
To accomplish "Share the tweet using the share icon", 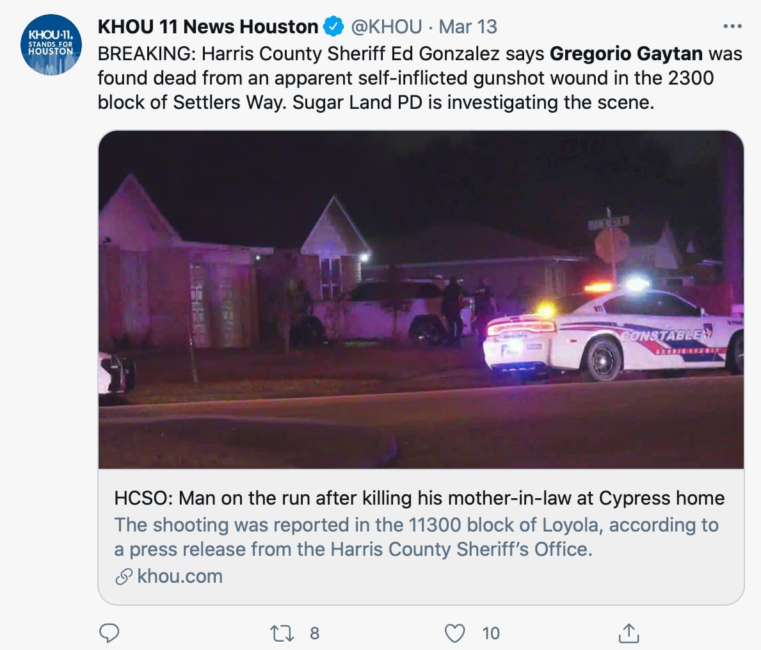I will (x=629, y=633).
